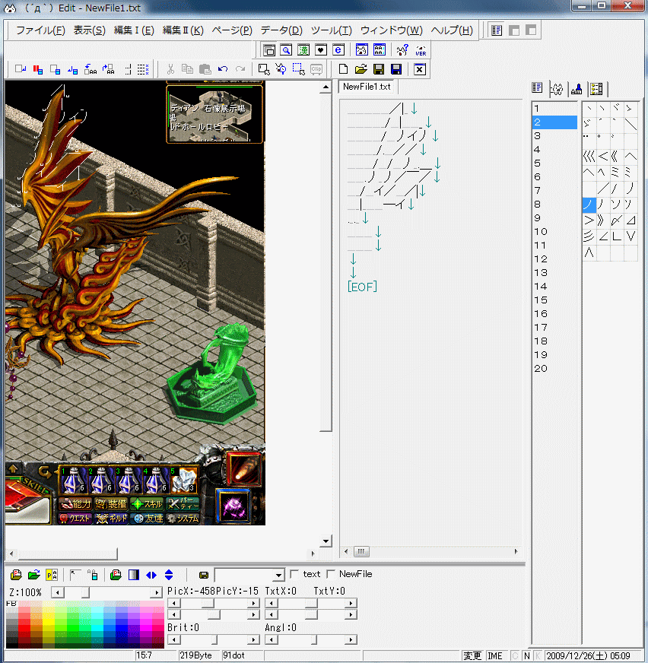Screen dimensions: 648x663
Task: Pick the 彡 character in the palette
Action: pyautogui.click(x=589, y=236)
